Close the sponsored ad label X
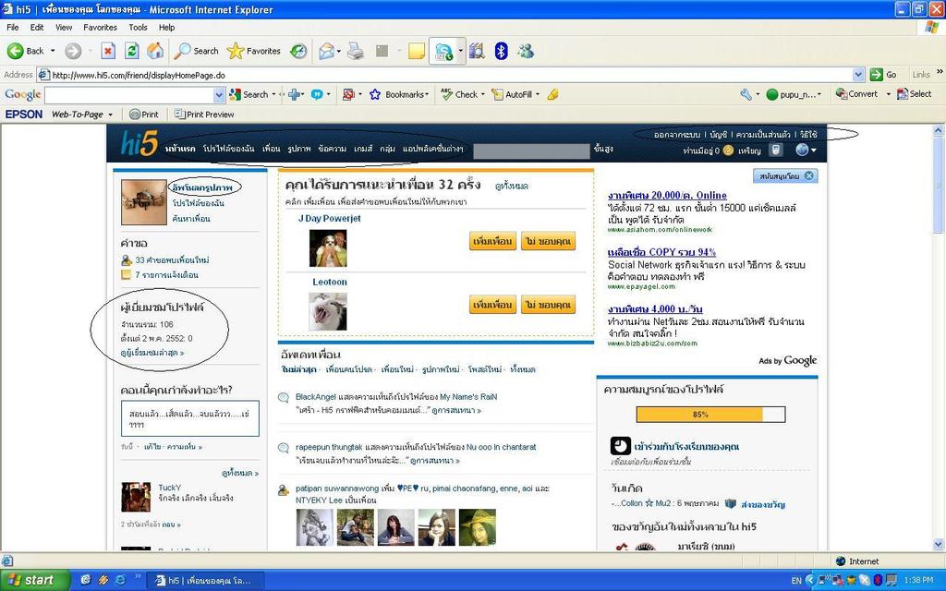The width and height of the screenshot is (946, 591). pyautogui.click(x=809, y=175)
